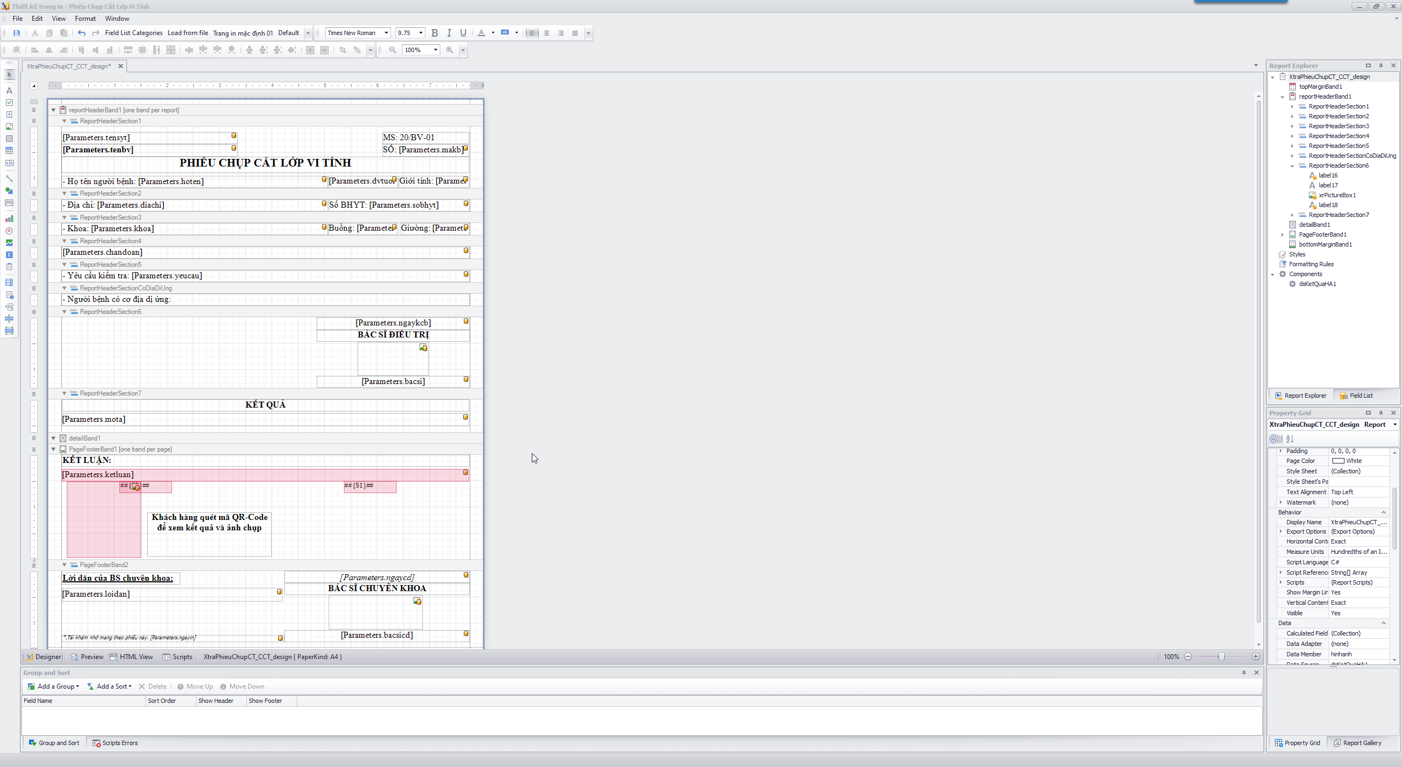Select the Picture Box tool in toolbox

[x=9, y=127]
